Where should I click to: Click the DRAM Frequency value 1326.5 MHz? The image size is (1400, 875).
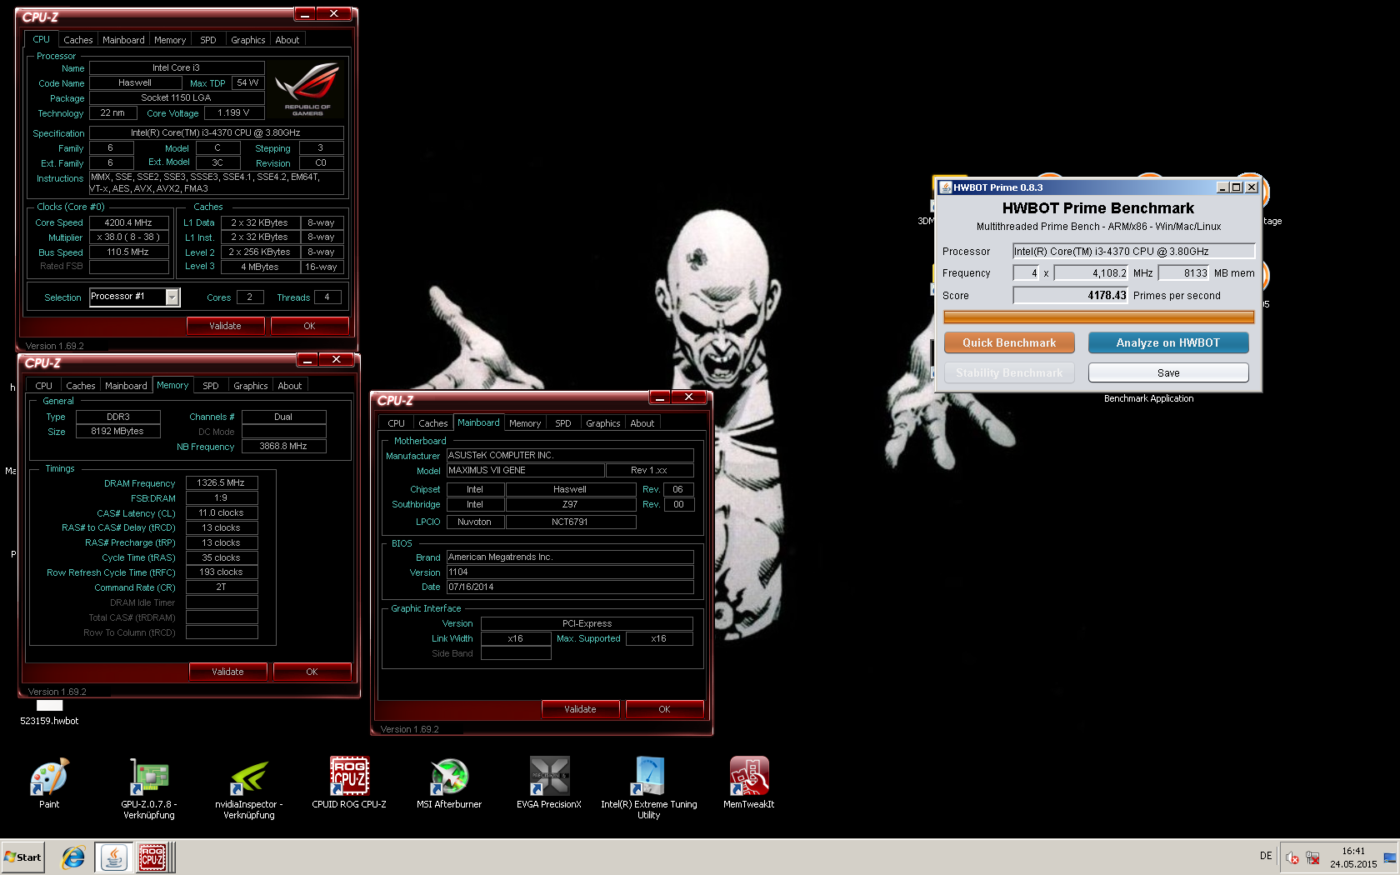222,482
